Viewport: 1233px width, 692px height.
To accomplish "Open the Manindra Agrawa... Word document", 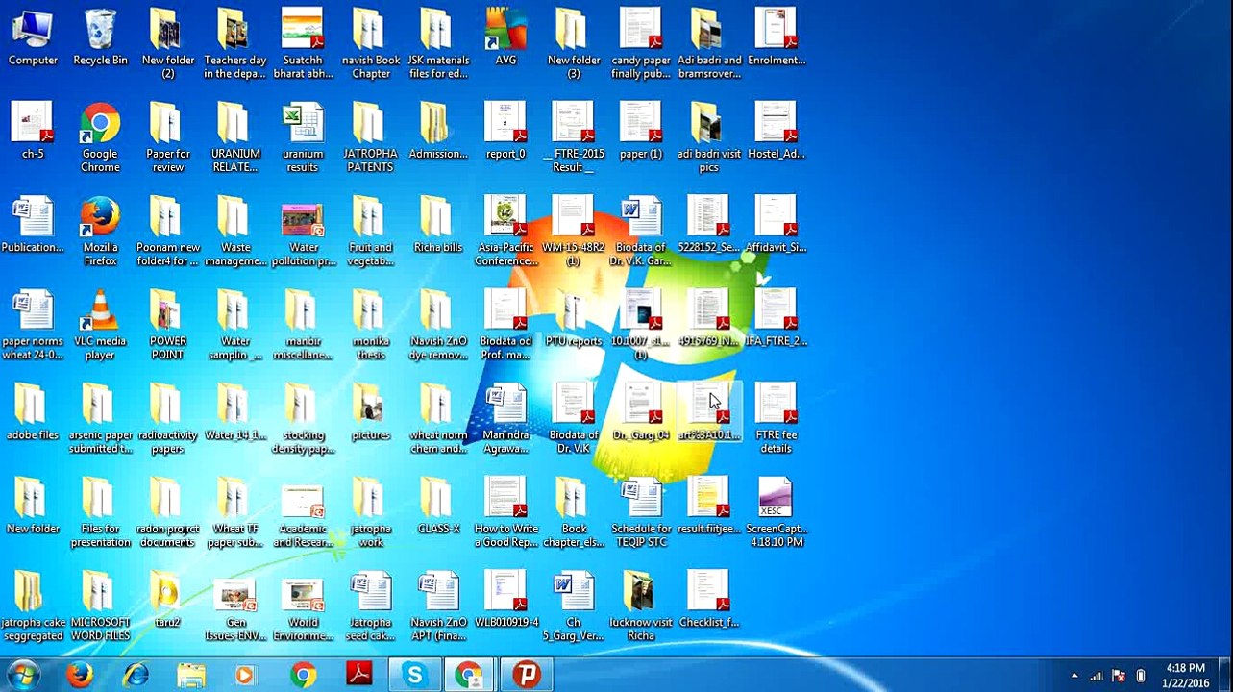I will (x=506, y=419).
